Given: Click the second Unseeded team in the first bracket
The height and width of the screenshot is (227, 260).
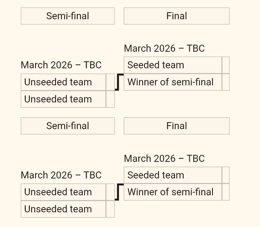Looking at the screenshot, I should (x=63, y=99).
